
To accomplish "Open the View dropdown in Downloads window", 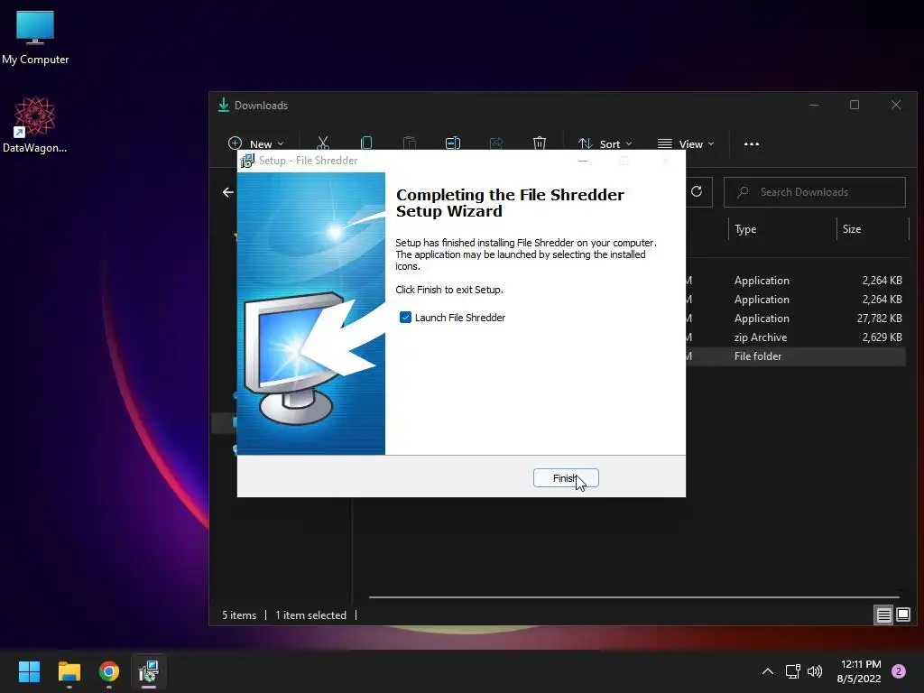I will point(686,143).
